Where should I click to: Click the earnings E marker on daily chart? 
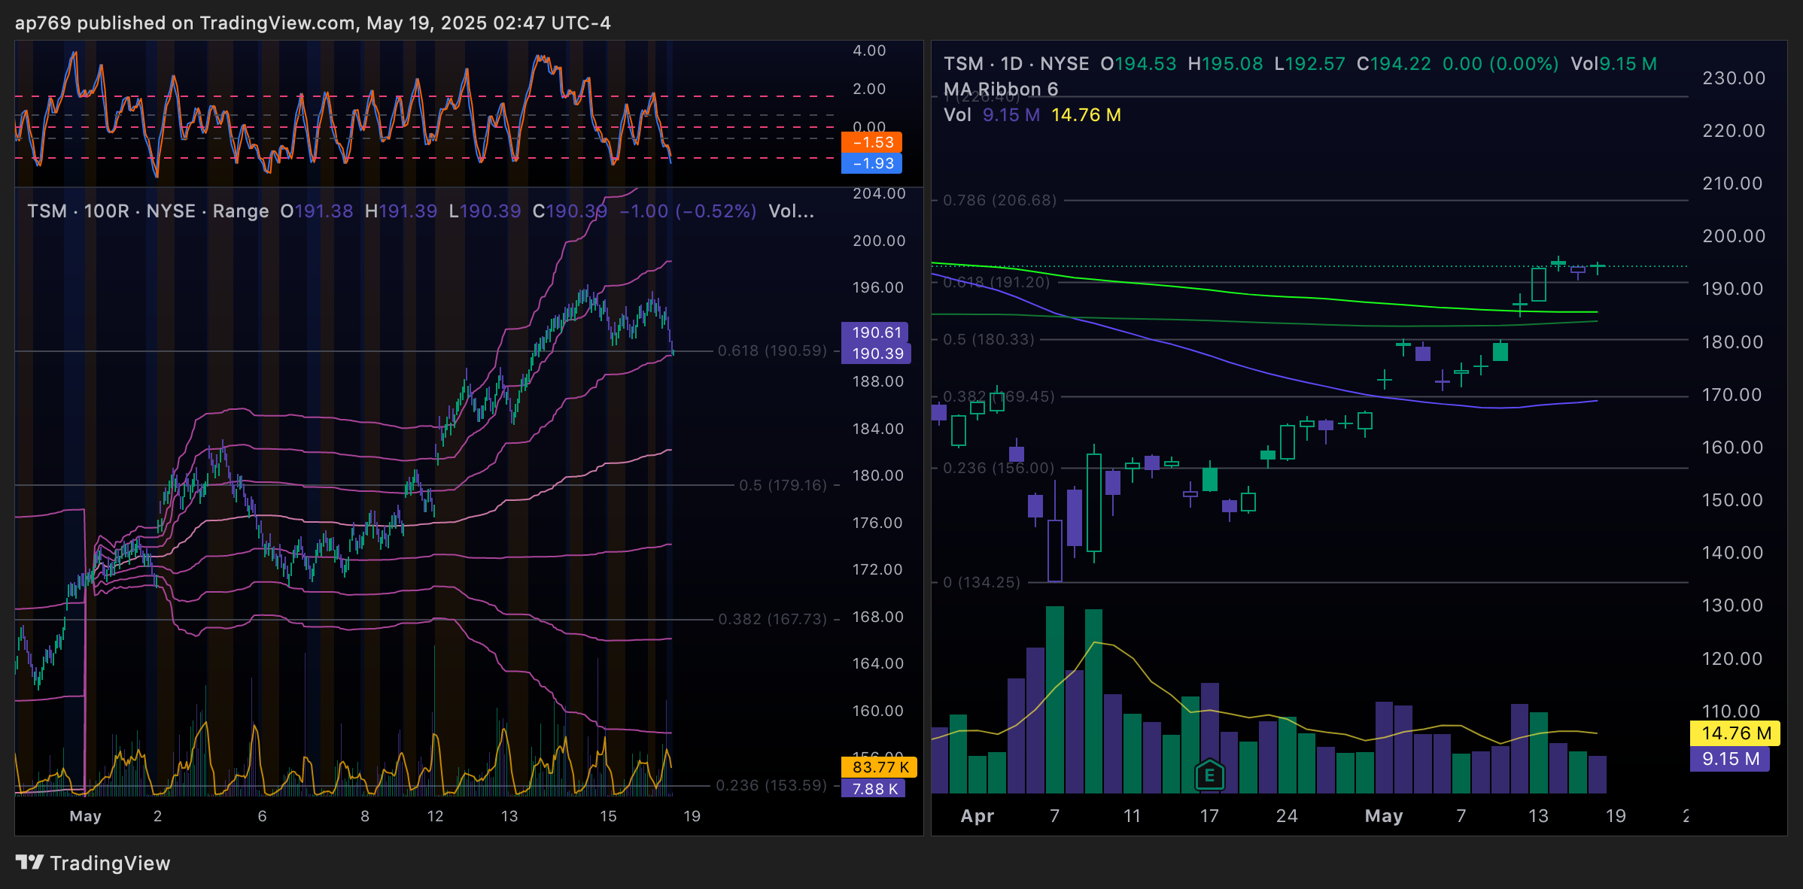click(x=1209, y=775)
